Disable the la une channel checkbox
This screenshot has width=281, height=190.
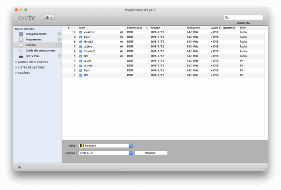(x=80, y=61)
